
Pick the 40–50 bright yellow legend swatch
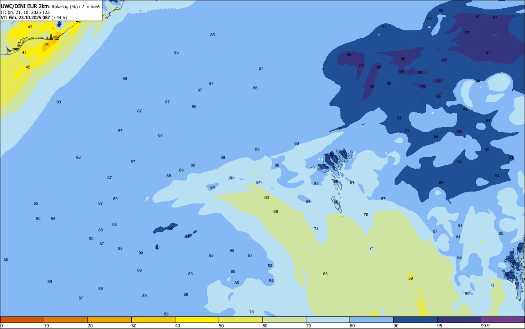197,320
